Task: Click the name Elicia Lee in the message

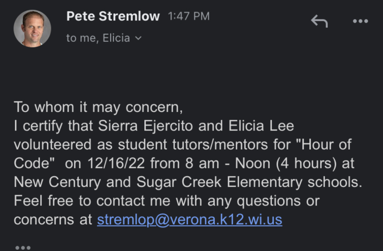Action: tap(261, 126)
